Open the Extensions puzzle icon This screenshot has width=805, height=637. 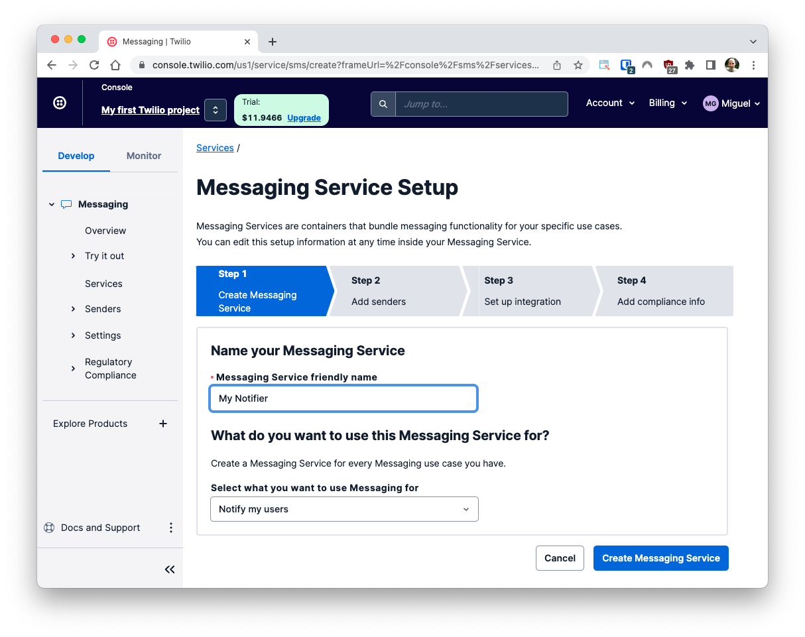coord(690,65)
